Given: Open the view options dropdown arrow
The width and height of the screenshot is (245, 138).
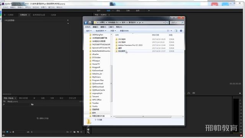Looking at the screenshot, I should (x=171, y=31).
